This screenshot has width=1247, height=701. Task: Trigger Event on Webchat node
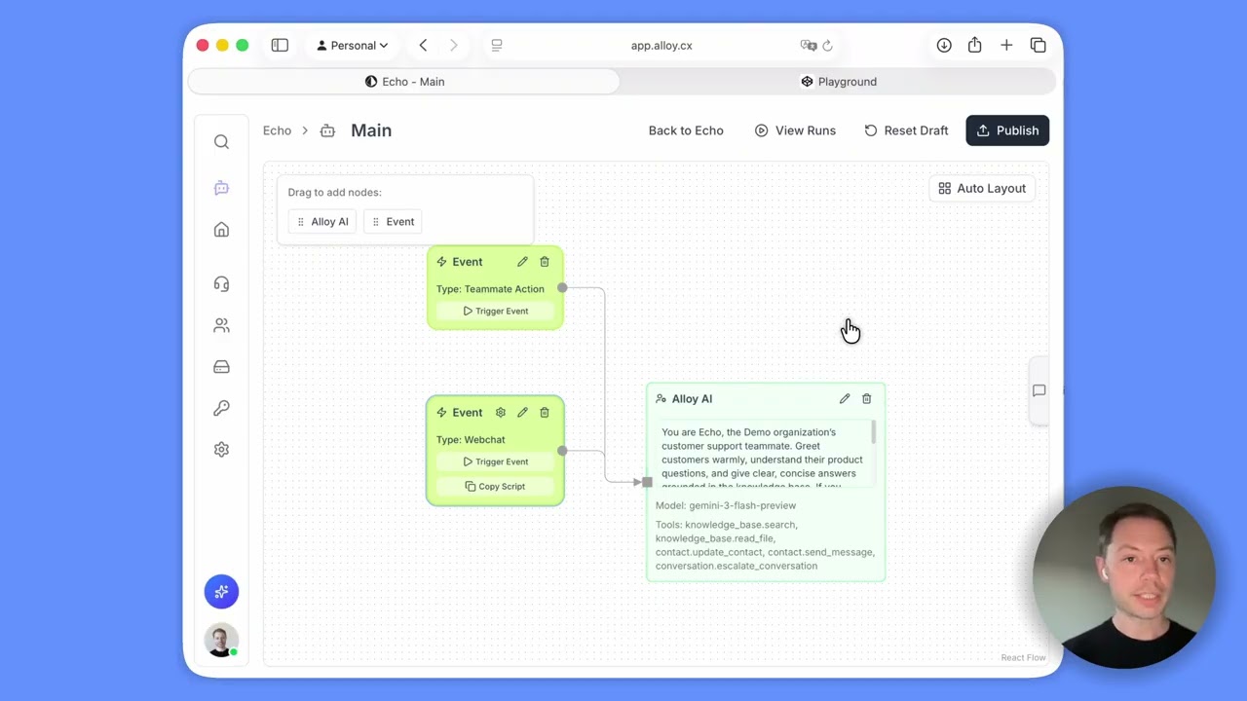point(495,461)
